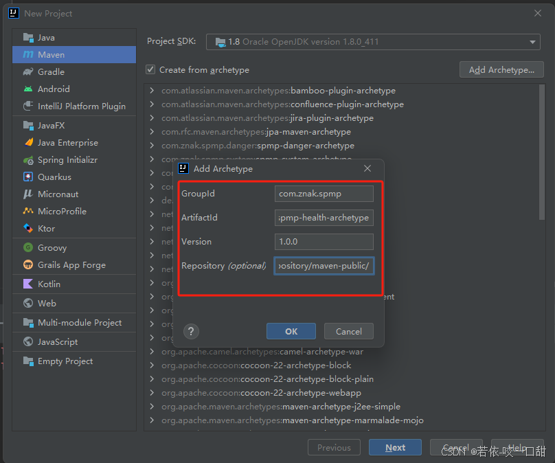The height and width of the screenshot is (463, 555).
Task: Expand jpa-maven-archetype entry
Action: click(152, 132)
